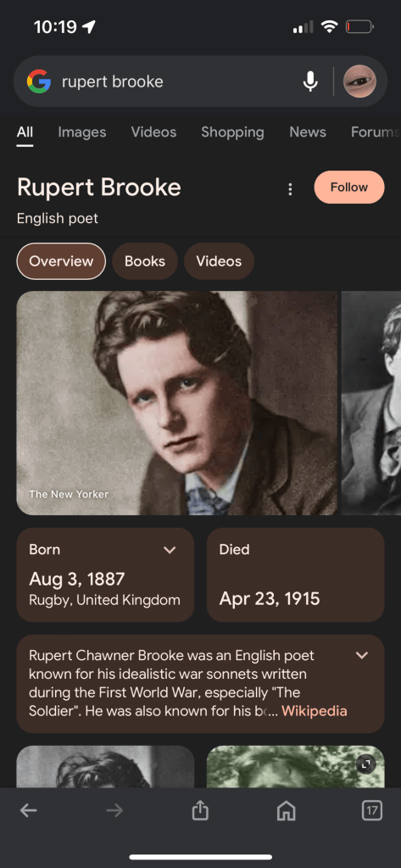Open The New Yorker portrait of Rupert Brooke

177,403
